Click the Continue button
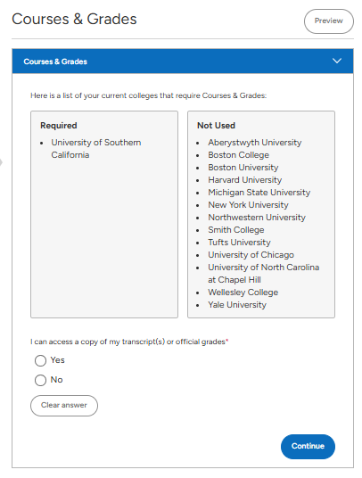Image resolution: width=362 pixels, height=478 pixels. click(x=308, y=446)
